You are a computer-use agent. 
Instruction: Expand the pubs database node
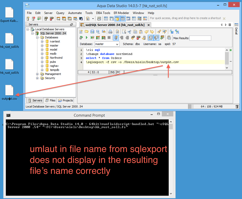42,62
